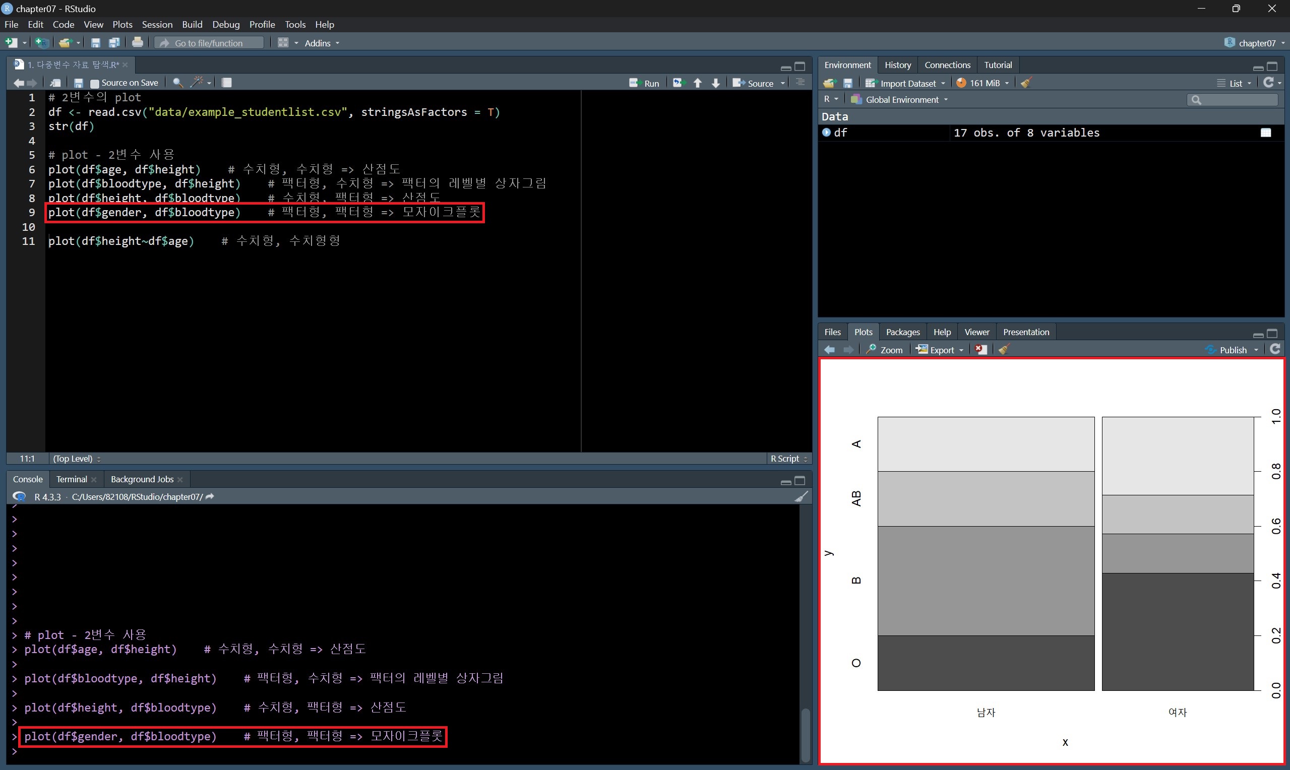1290x770 pixels.
Task: Open the Global Environment dropdown
Action: coord(902,100)
